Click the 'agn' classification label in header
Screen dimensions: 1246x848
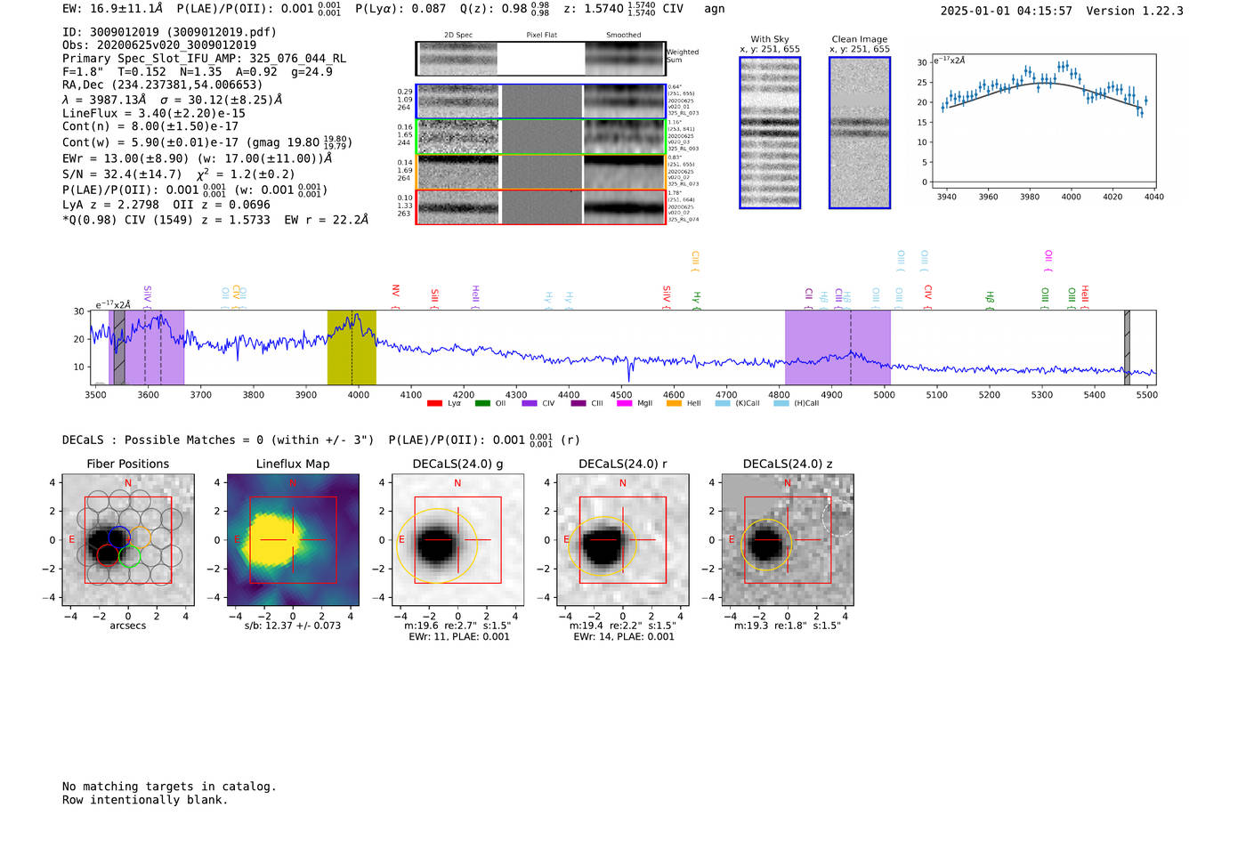(715, 10)
